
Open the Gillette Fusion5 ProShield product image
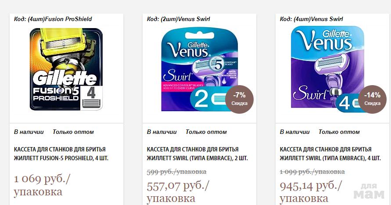[x=66, y=69]
